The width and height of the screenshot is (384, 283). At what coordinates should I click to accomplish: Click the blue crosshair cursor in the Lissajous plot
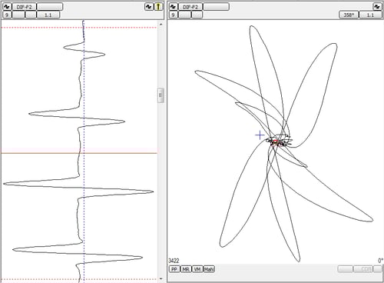click(260, 135)
